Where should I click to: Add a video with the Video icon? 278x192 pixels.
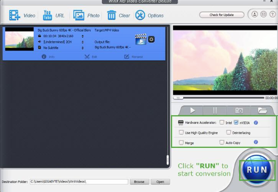15,15
